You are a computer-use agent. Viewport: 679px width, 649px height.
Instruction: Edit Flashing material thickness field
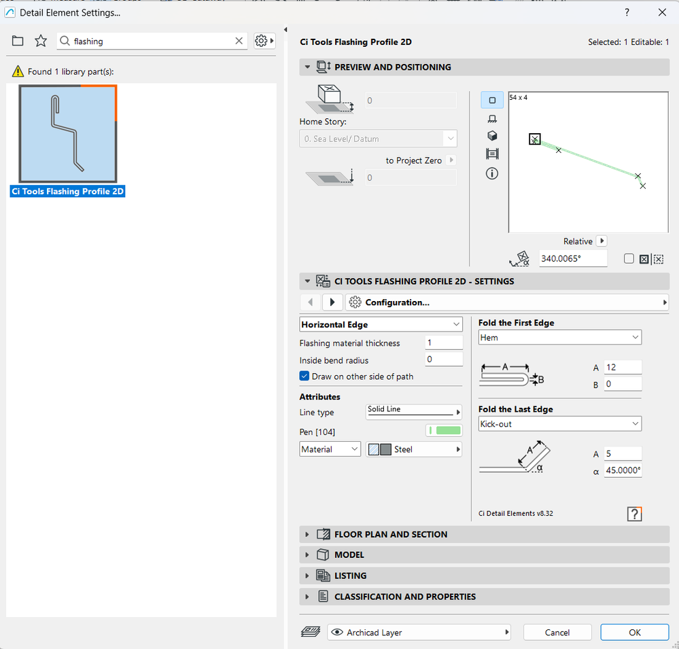point(444,343)
